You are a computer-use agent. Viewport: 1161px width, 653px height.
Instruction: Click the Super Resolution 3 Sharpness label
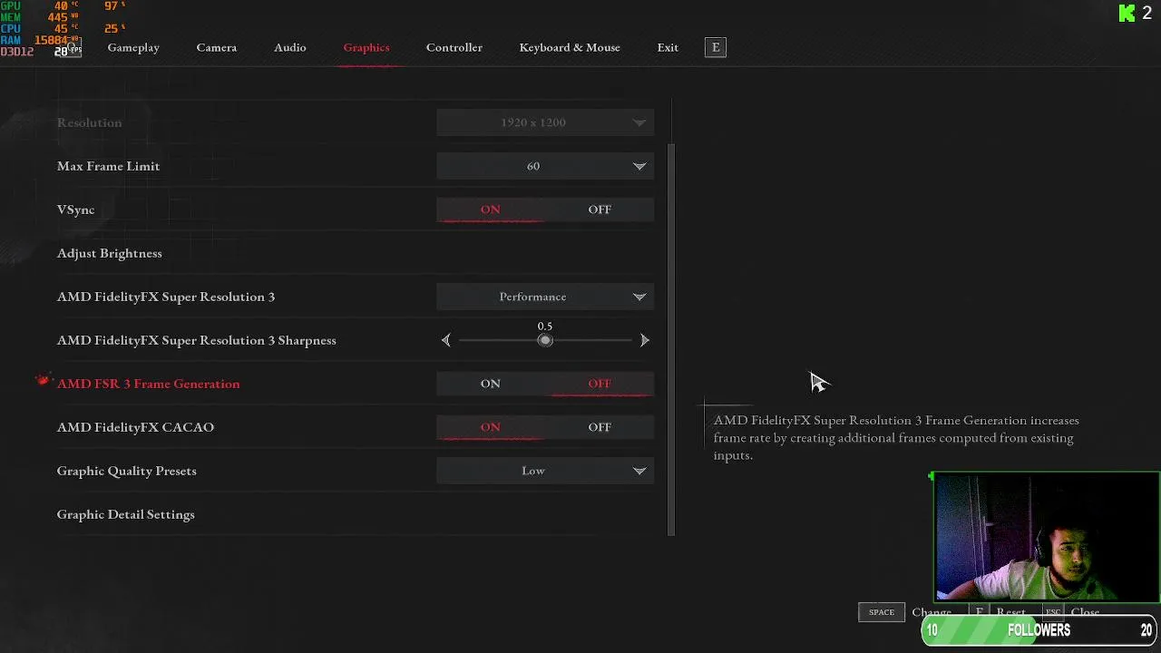click(197, 340)
